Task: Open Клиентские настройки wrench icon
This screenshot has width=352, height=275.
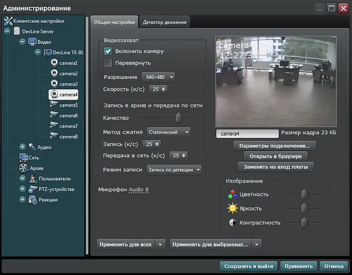Action: coord(8,21)
